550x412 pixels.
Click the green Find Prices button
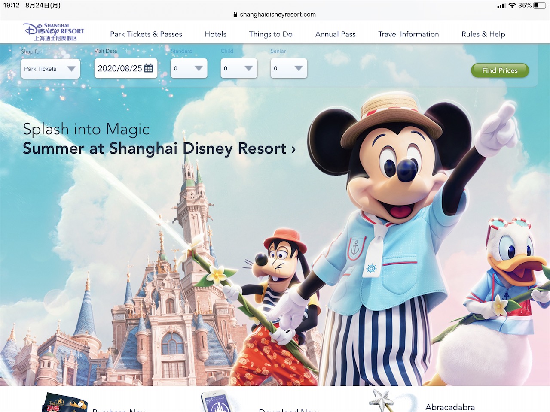coord(500,70)
